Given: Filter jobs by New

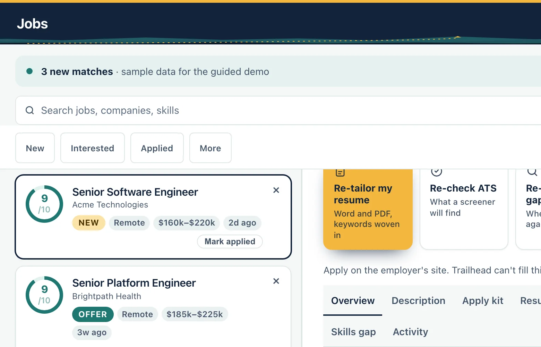Looking at the screenshot, I should [x=35, y=148].
